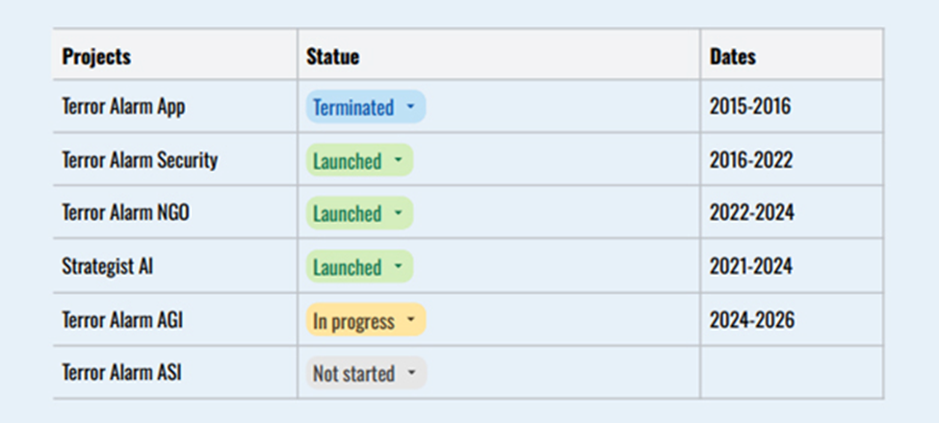
Task: Select the Projects column header
Action: [96, 57]
